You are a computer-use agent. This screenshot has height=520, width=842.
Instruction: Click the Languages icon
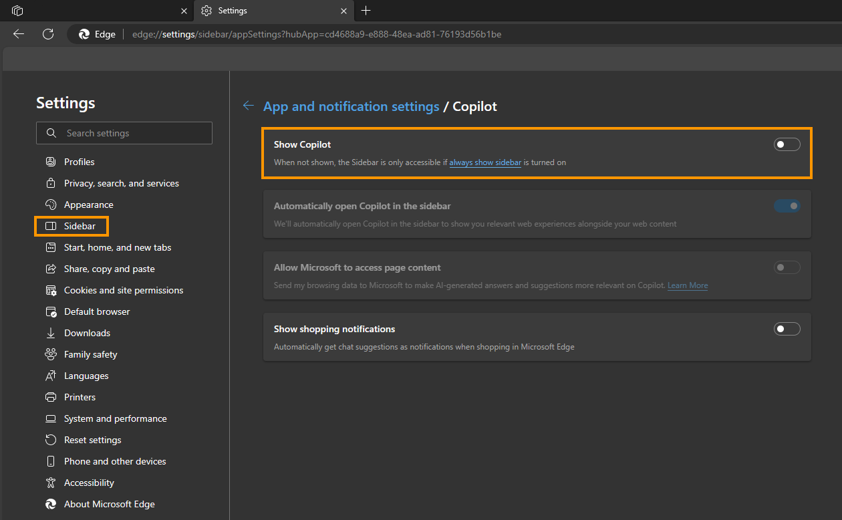coord(51,376)
